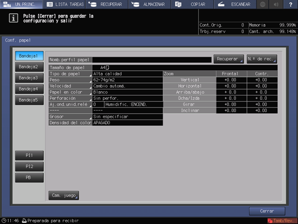Open the ESCANEAR tab

point(235,4)
